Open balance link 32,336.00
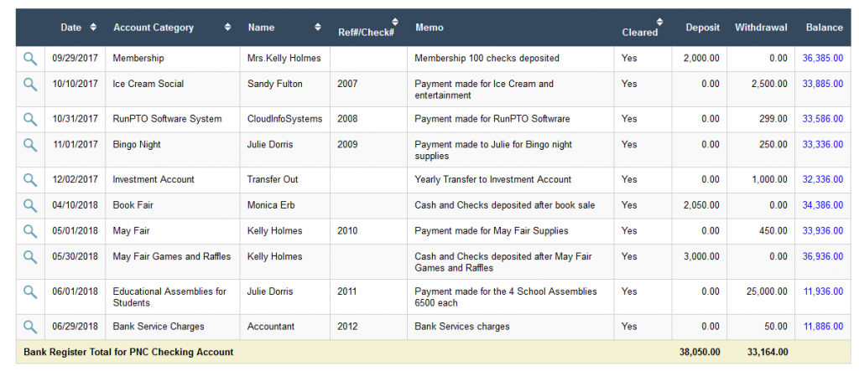 click(x=822, y=179)
